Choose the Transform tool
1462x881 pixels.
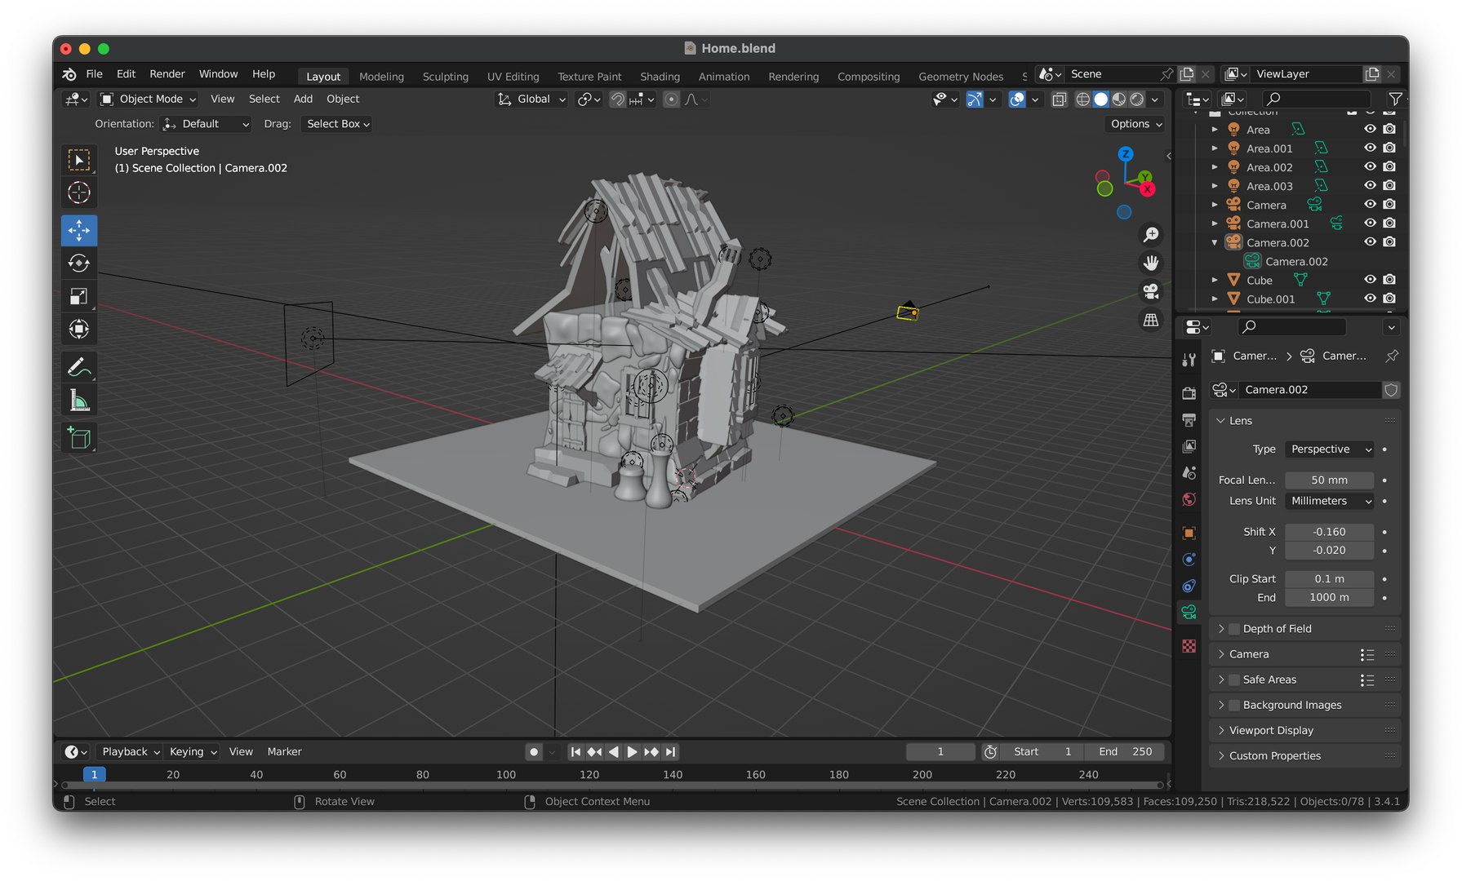[x=79, y=329]
